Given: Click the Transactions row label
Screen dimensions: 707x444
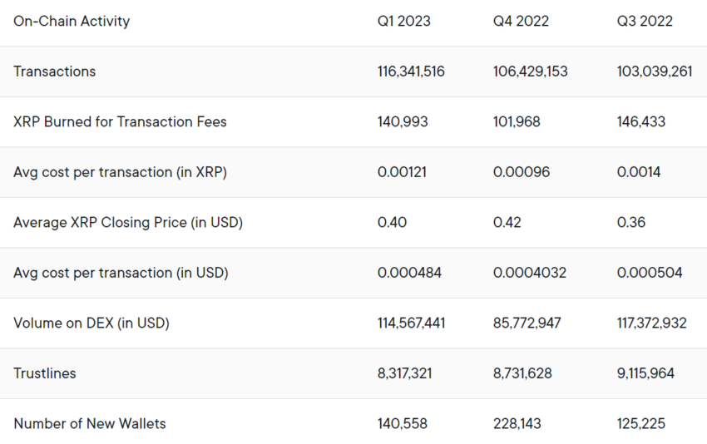Looking at the screenshot, I should tap(54, 72).
